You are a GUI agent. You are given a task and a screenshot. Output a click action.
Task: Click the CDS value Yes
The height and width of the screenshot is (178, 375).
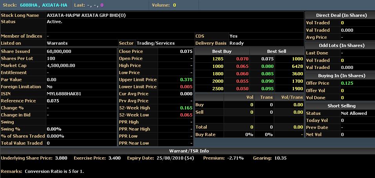pyautogui.click(x=233, y=36)
